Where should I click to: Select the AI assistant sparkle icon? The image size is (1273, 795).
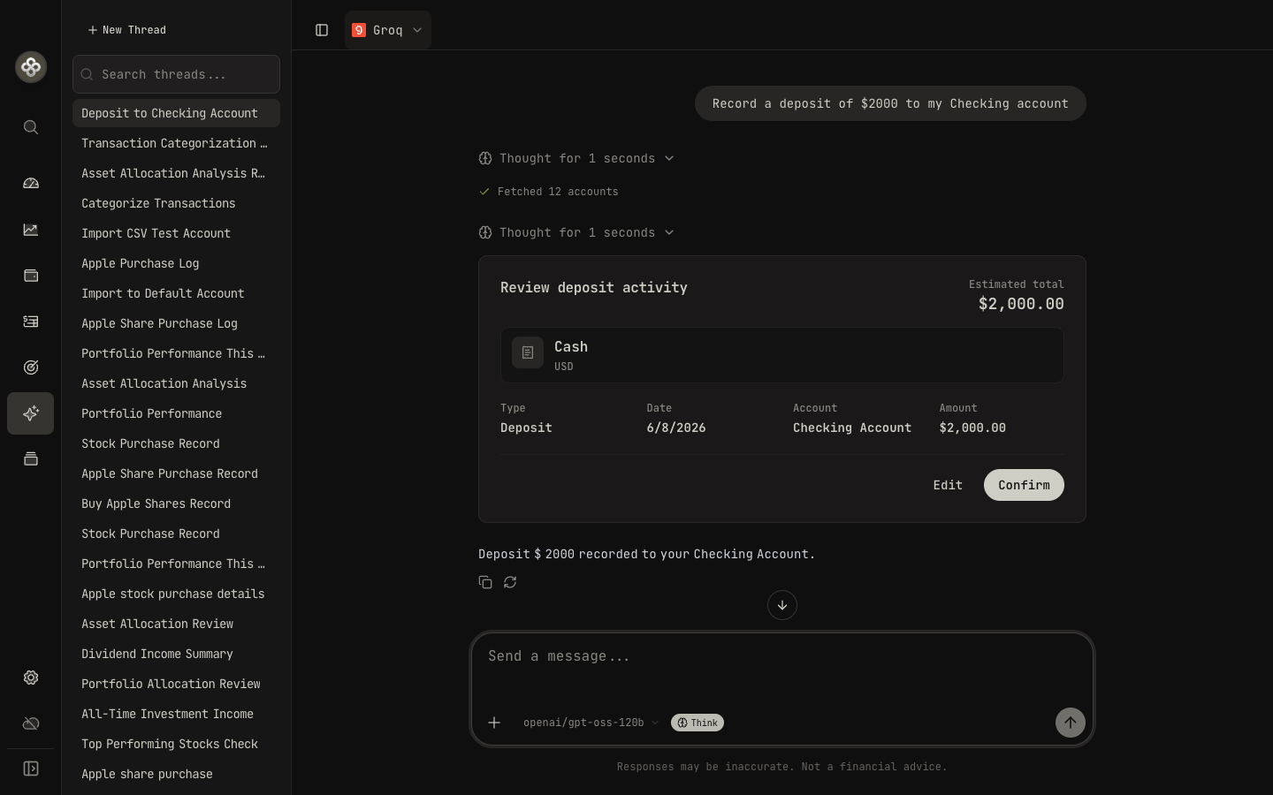tap(31, 413)
